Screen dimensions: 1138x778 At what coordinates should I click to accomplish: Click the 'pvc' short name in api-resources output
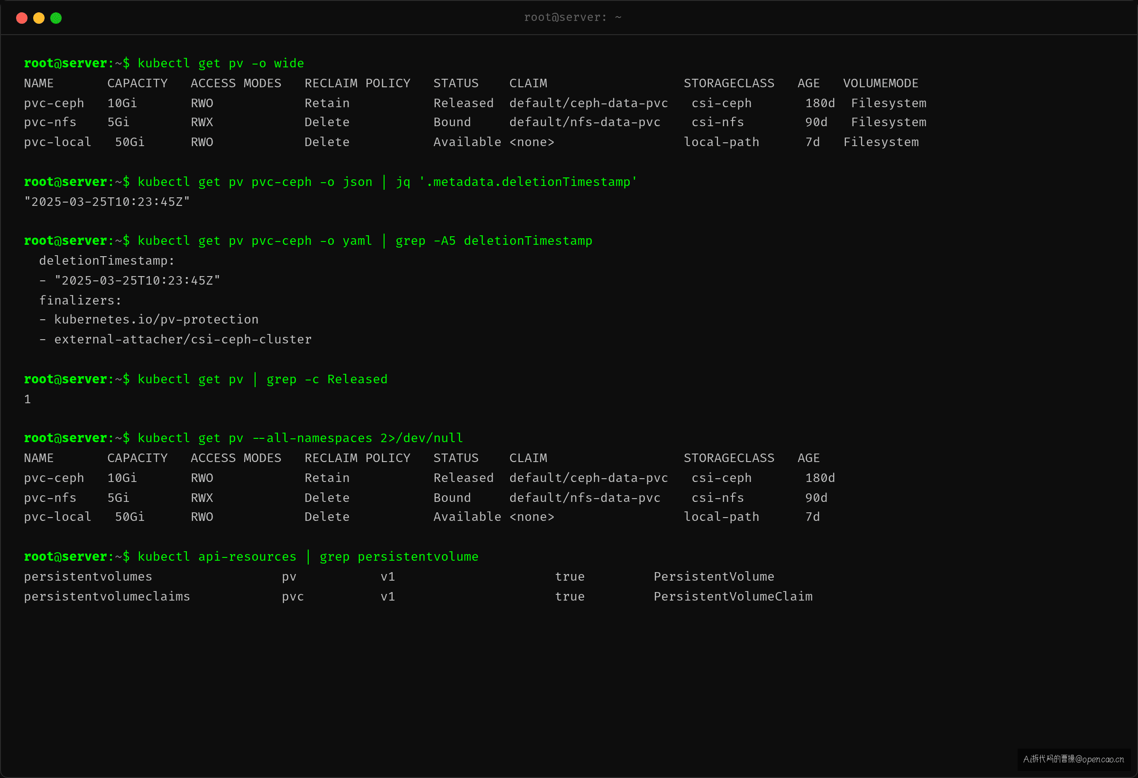click(293, 597)
